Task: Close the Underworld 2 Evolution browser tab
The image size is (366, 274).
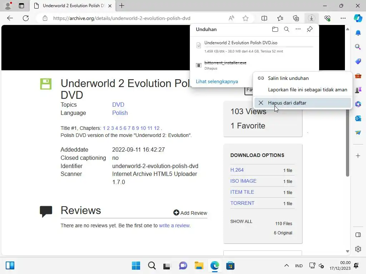Action: [110, 6]
